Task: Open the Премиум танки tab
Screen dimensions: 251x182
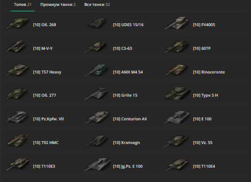Action: tap(58, 4)
